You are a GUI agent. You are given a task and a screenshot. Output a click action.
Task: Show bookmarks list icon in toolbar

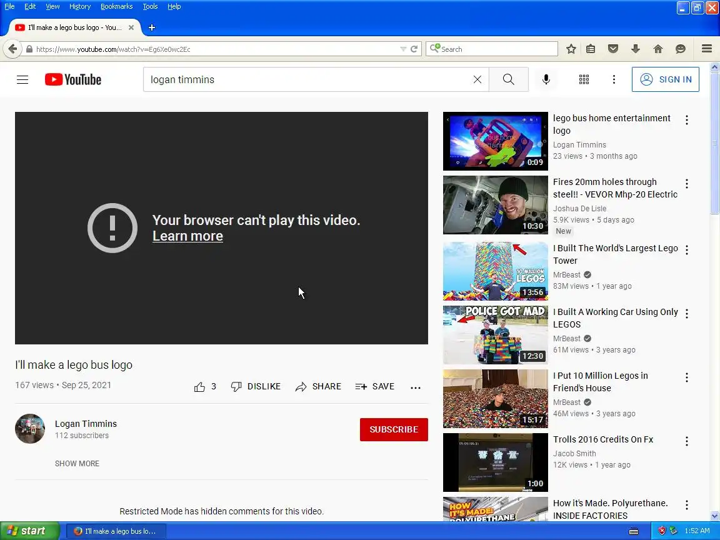click(591, 49)
